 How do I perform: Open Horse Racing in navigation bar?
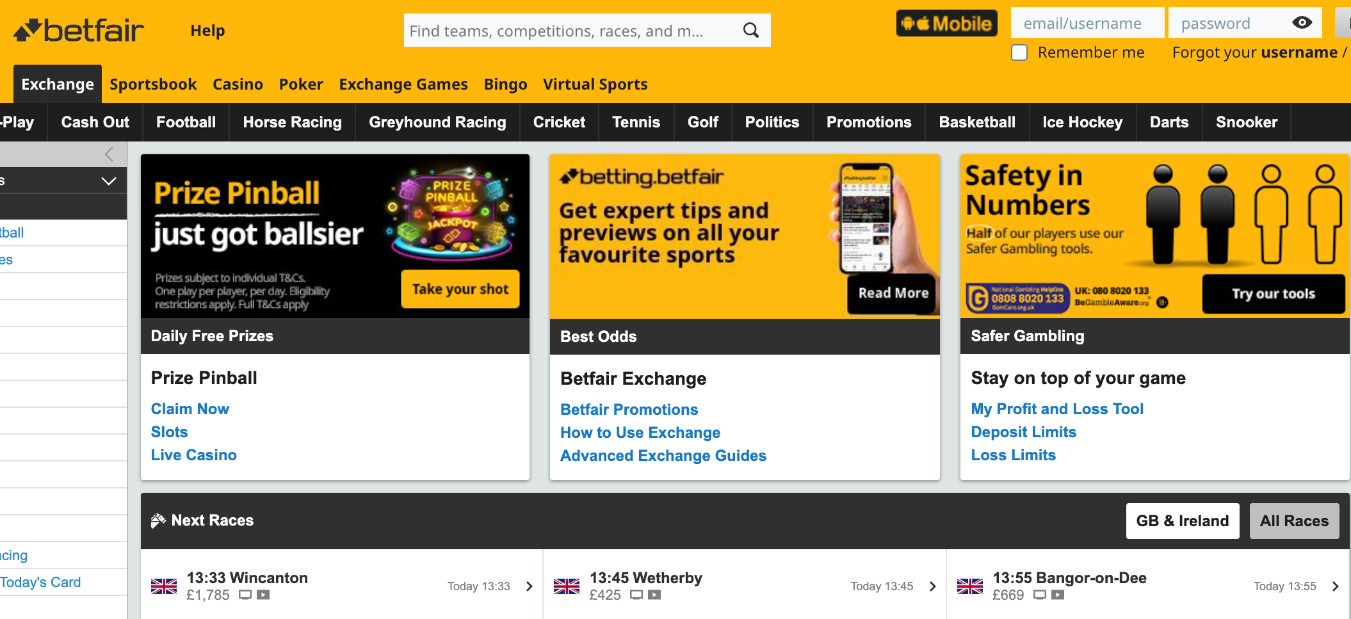point(292,122)
